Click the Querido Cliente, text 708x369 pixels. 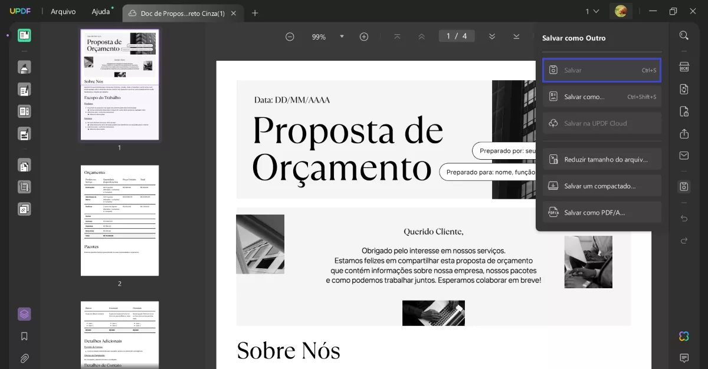pos(434,232)
